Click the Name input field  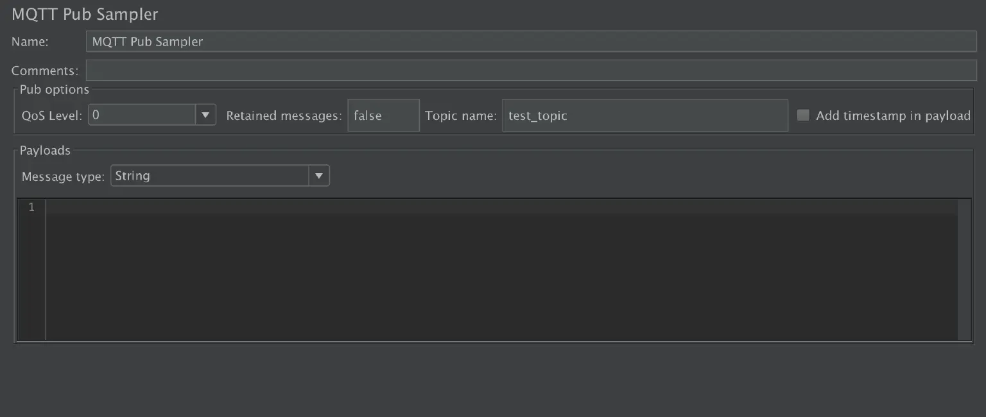tap(530, 42)
